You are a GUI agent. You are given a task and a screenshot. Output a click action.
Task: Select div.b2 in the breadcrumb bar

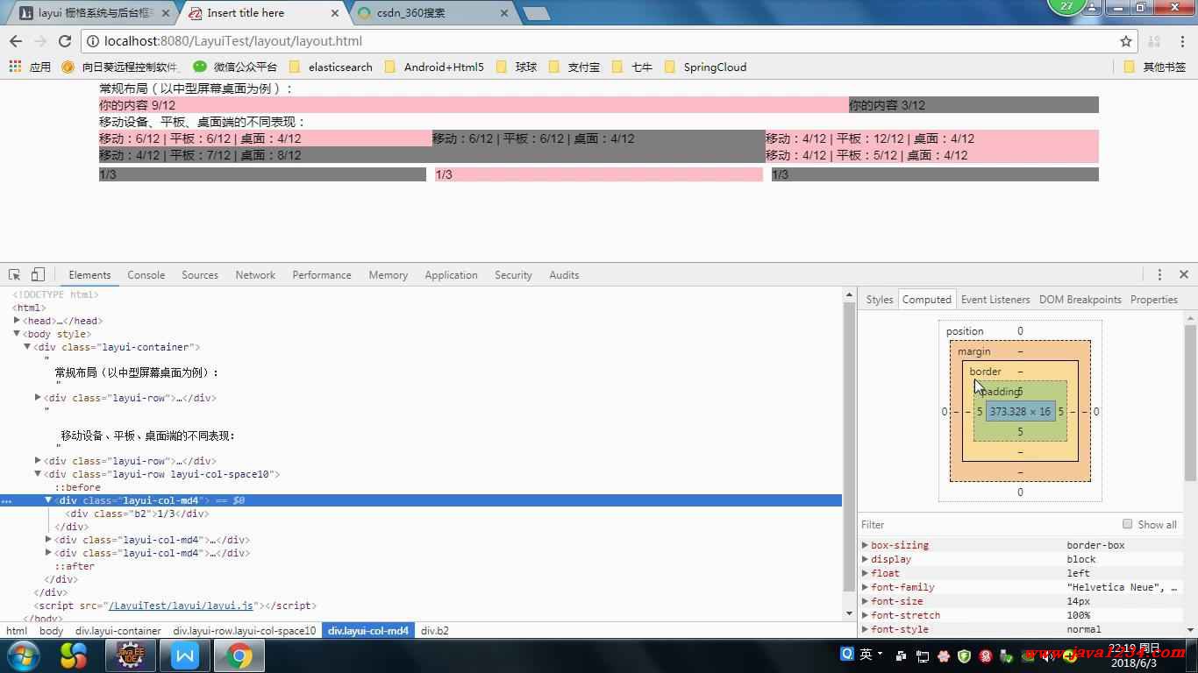(435, 630)
